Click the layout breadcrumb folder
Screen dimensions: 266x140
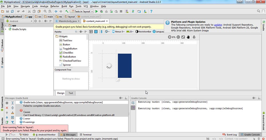70,17
